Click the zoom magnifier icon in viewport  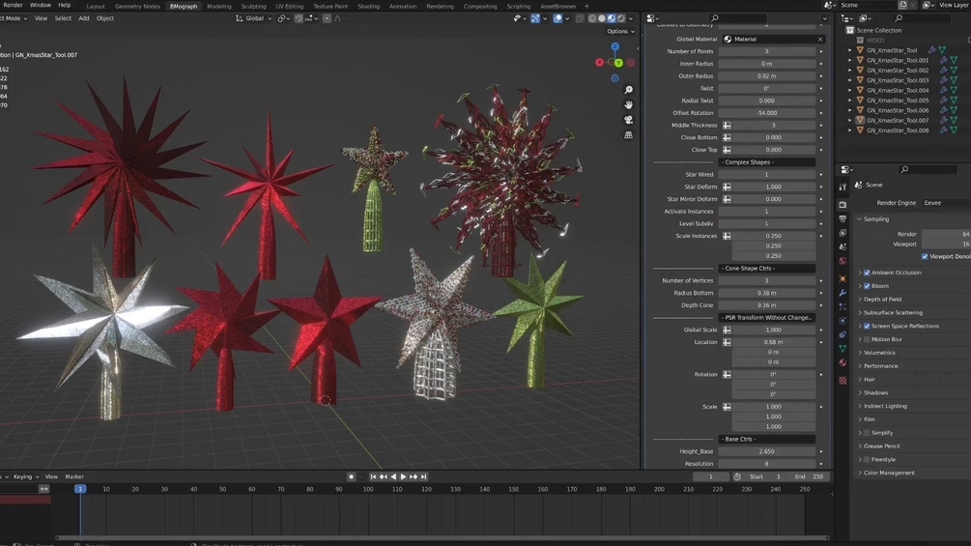[x=629, y=91]
